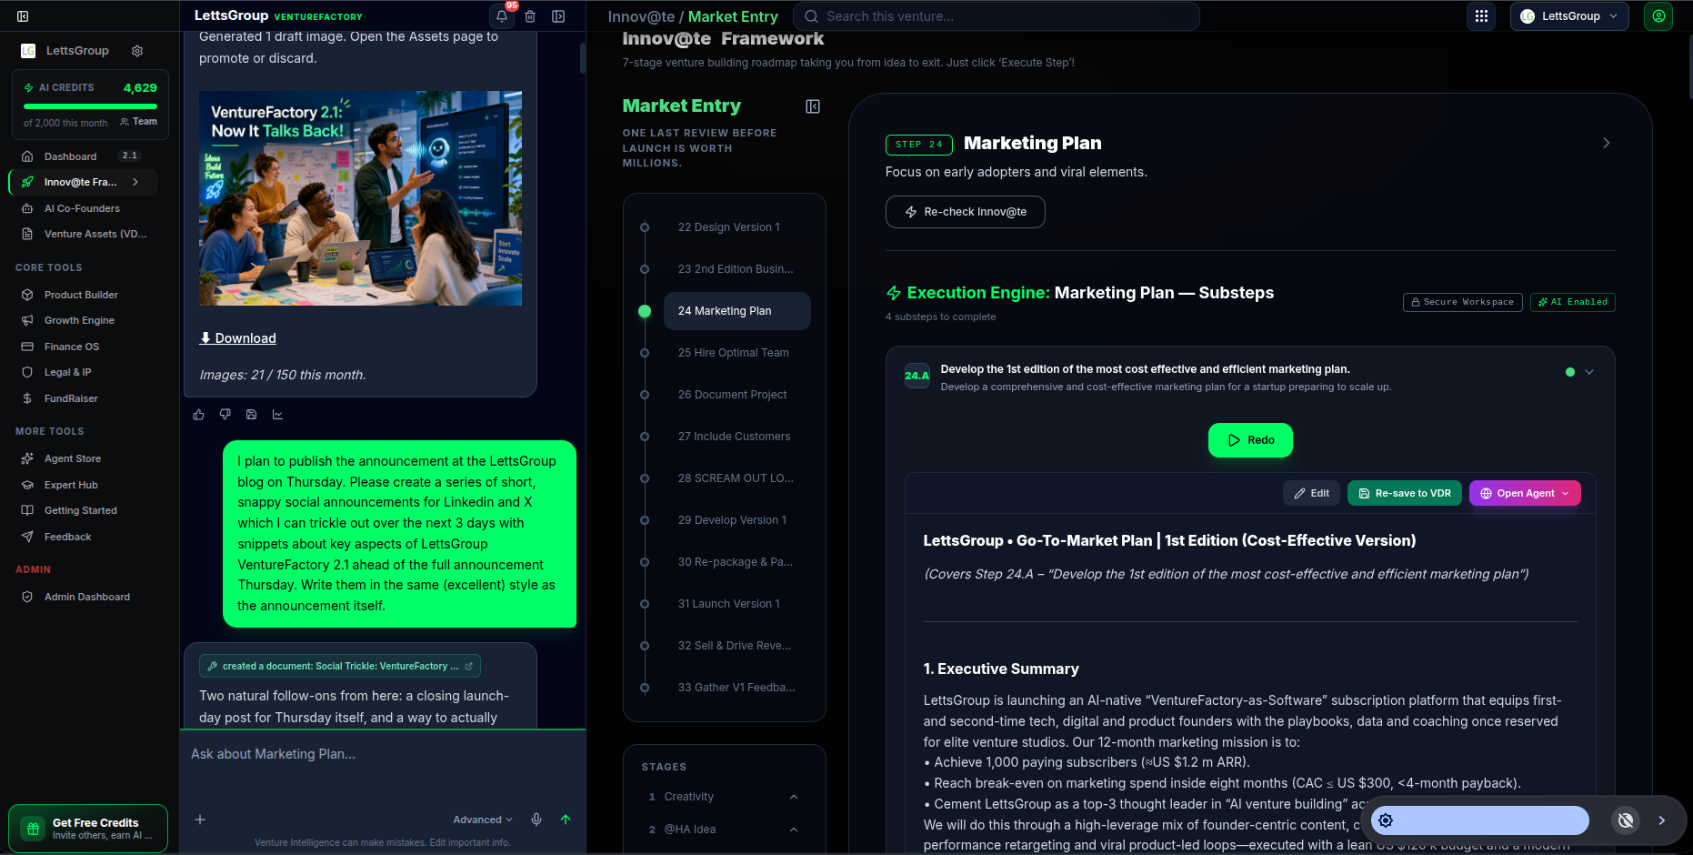This screenshot has width=1693, height=855.
Task: Collapse the Market Entry step list panel
Action: [x=813, y=106]
